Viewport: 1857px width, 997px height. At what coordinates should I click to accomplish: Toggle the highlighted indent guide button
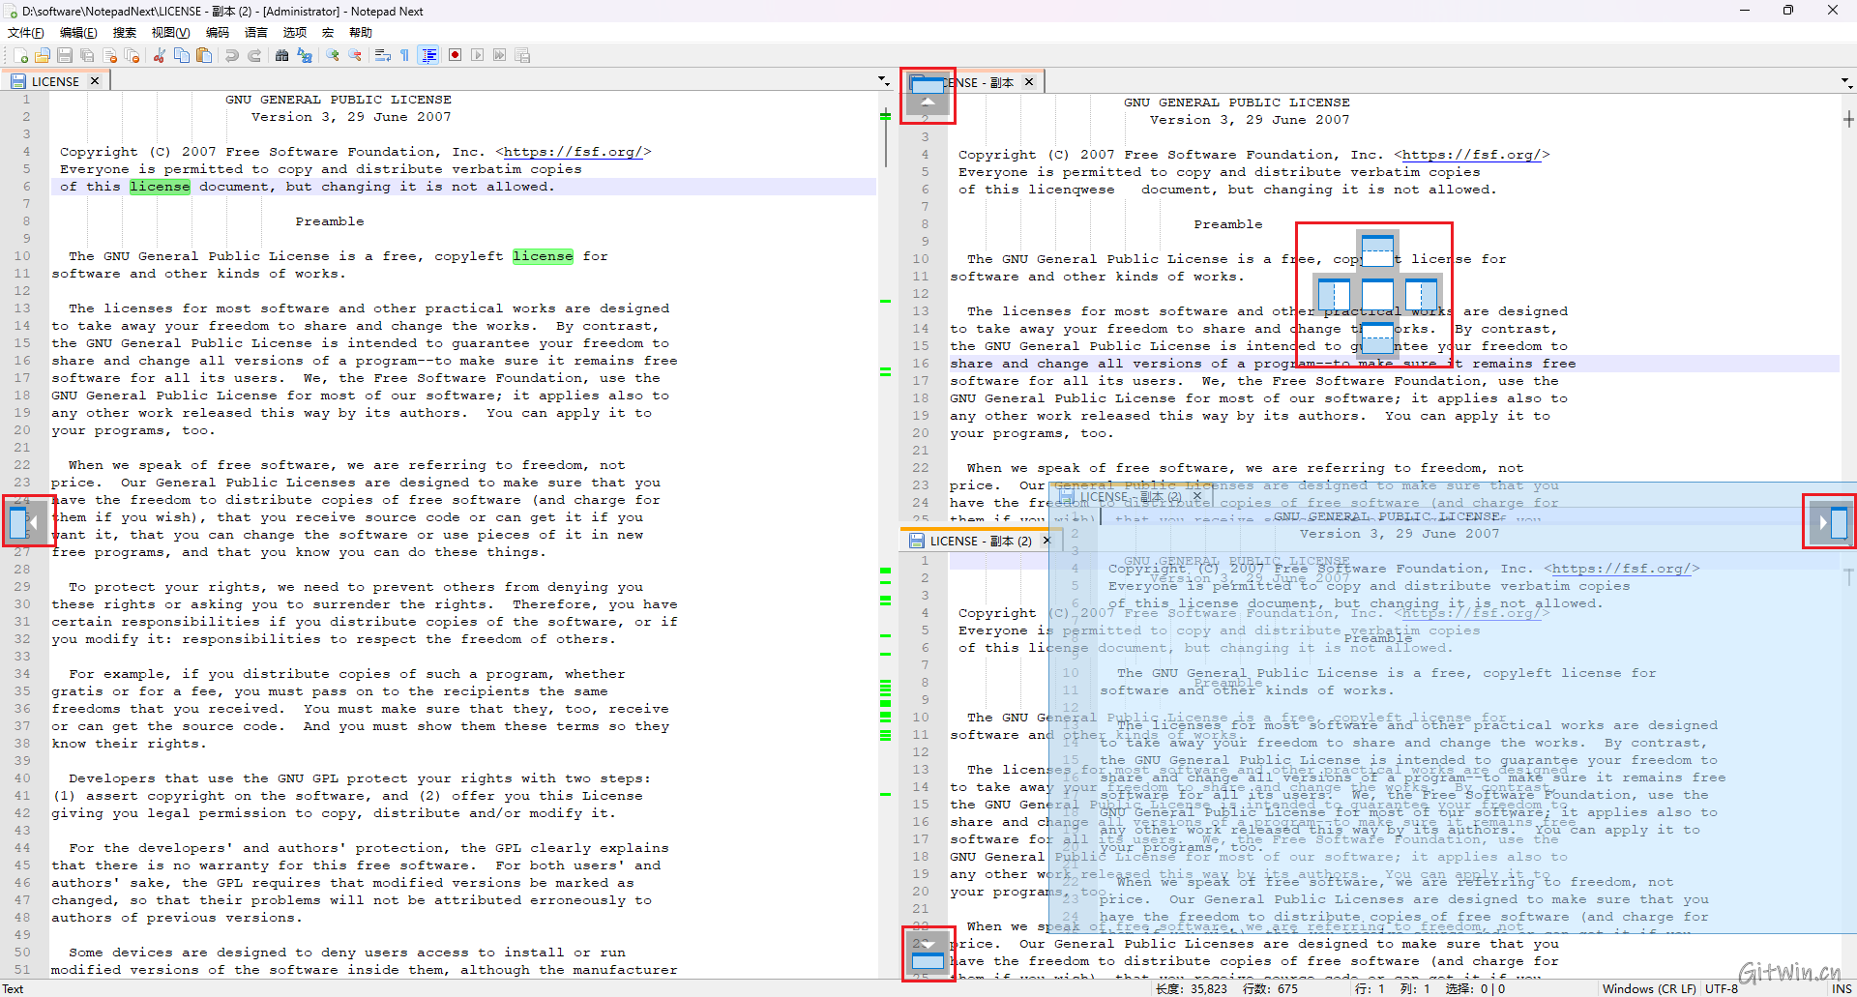coord(428,56)
